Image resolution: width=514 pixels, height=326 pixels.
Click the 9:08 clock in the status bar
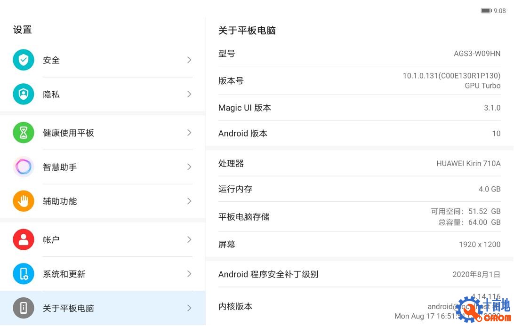pyautogui.click(x=500, y=10)
